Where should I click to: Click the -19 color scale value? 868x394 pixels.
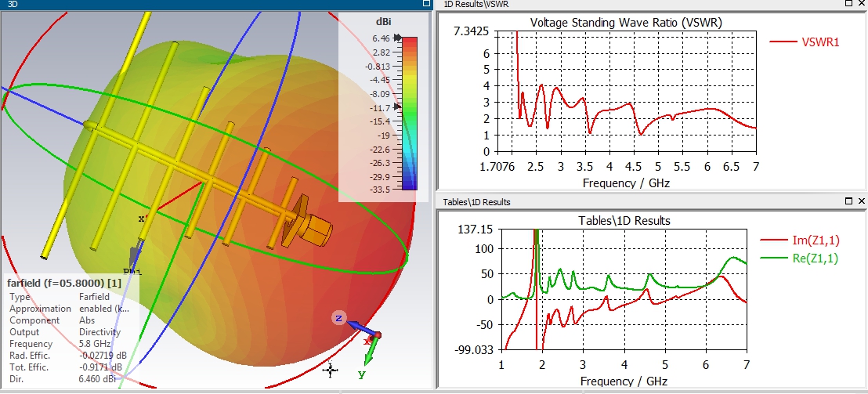coord(383,135)
